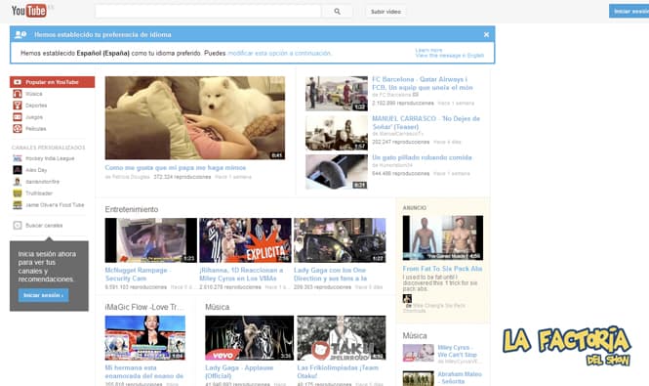Open the From Fat To Six Pack ad thumbnail

(443, 237)
